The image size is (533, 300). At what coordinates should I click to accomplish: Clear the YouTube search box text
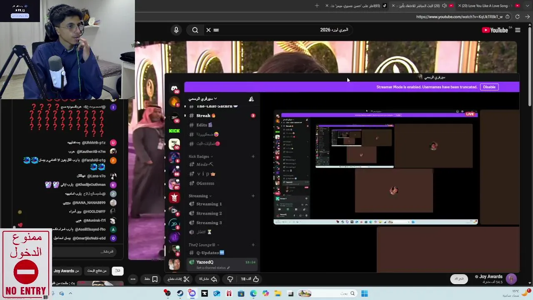pos(209,30)
